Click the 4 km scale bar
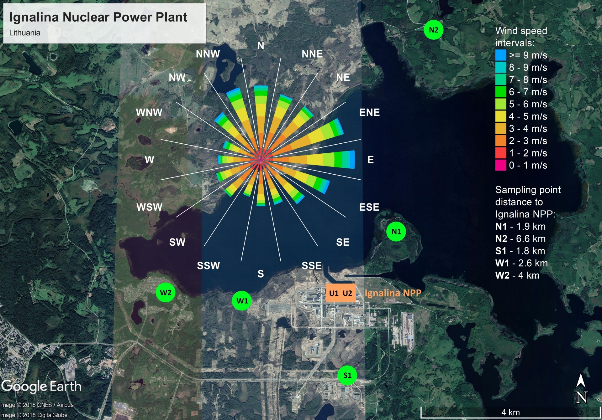The width and height of the screenshot is (602, 420). click(510, 412)
